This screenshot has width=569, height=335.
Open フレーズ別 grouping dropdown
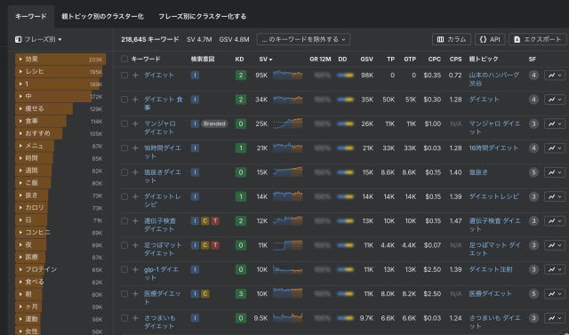click(x=38, y=39)
